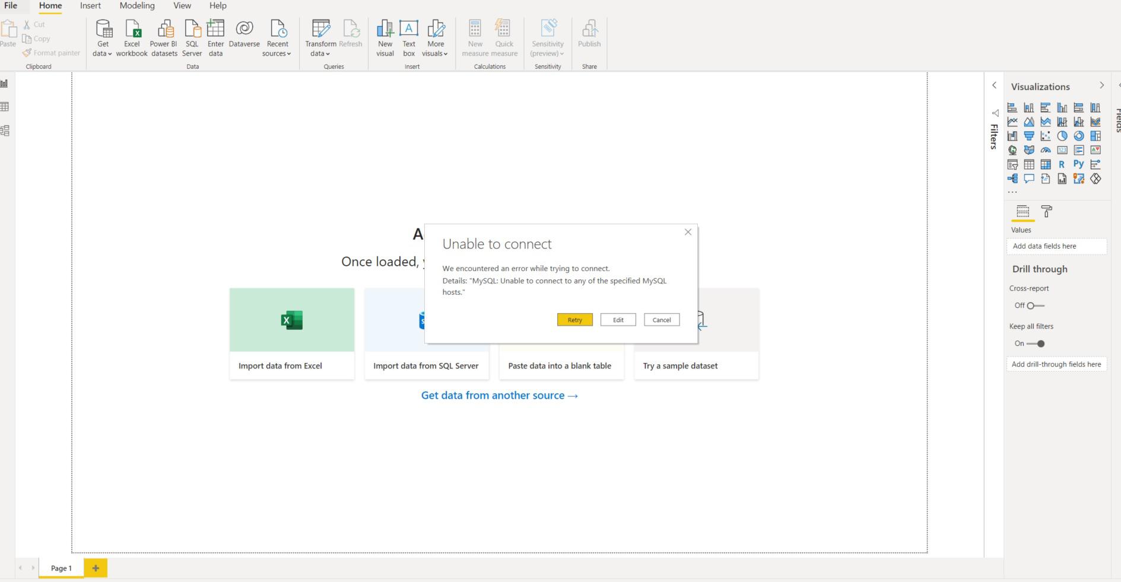Switch to Model view in left sidebar
Screen dimensions: 1121x582
(x=4, y=131)
